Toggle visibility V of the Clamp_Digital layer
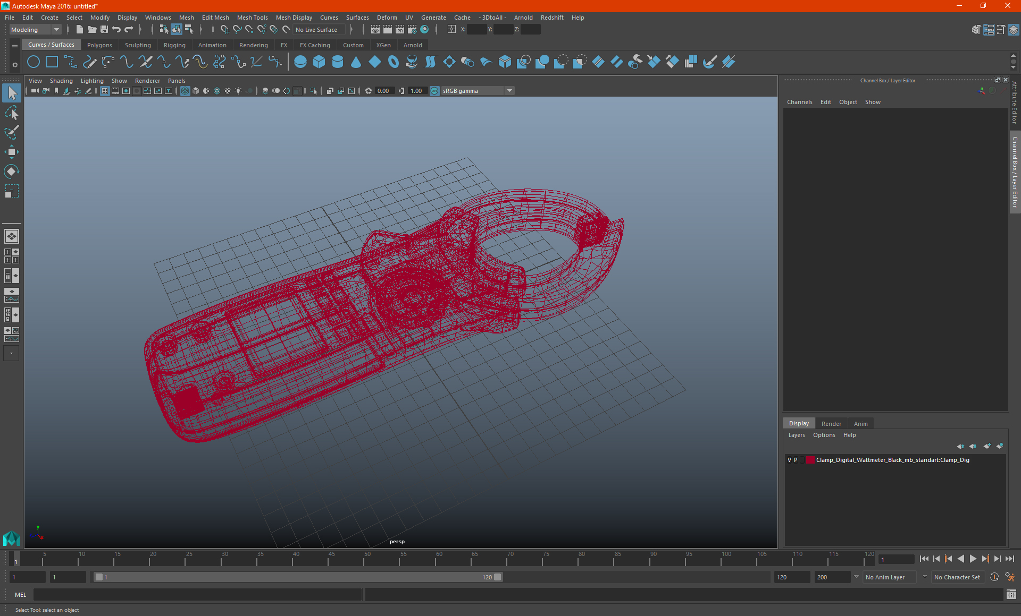Screen dimensions: 1021x616 click(x=789, y=460)
